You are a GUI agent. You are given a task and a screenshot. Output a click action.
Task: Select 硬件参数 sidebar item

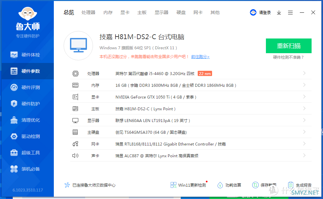pyautogui.click(x=28, y=71)
